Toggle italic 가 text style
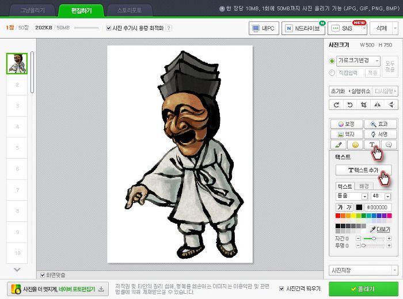This screenshot has height=299, width=403. (x=349, y=208)
